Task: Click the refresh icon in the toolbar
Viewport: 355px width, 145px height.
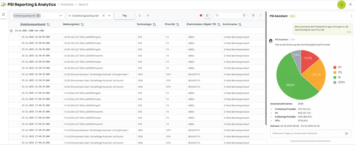Action: click(x=207, y=15)
